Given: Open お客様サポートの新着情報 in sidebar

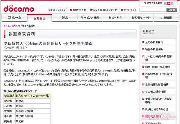Looking at the screenshot, I should coord(158,76).
